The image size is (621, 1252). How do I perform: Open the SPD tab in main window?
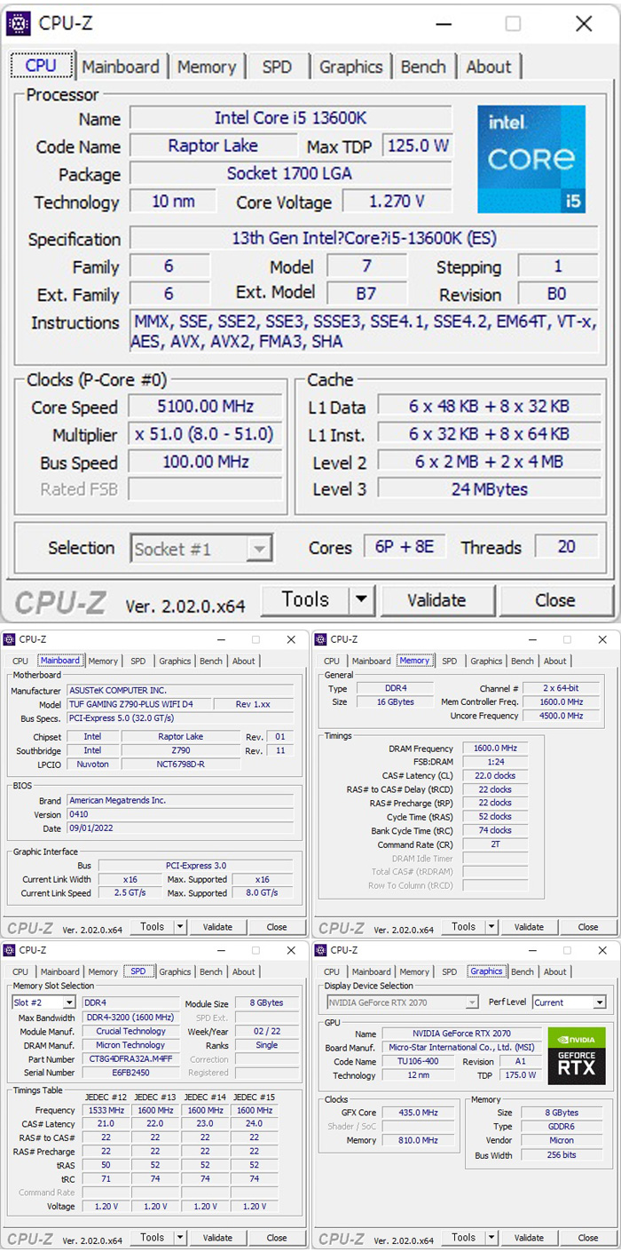coord(277,67)
